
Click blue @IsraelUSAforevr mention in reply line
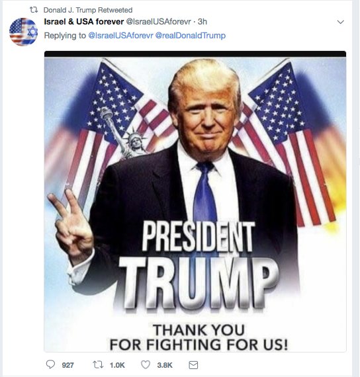121,36
